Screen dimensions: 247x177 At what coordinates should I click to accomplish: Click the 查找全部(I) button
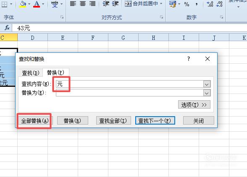point(113,121)
